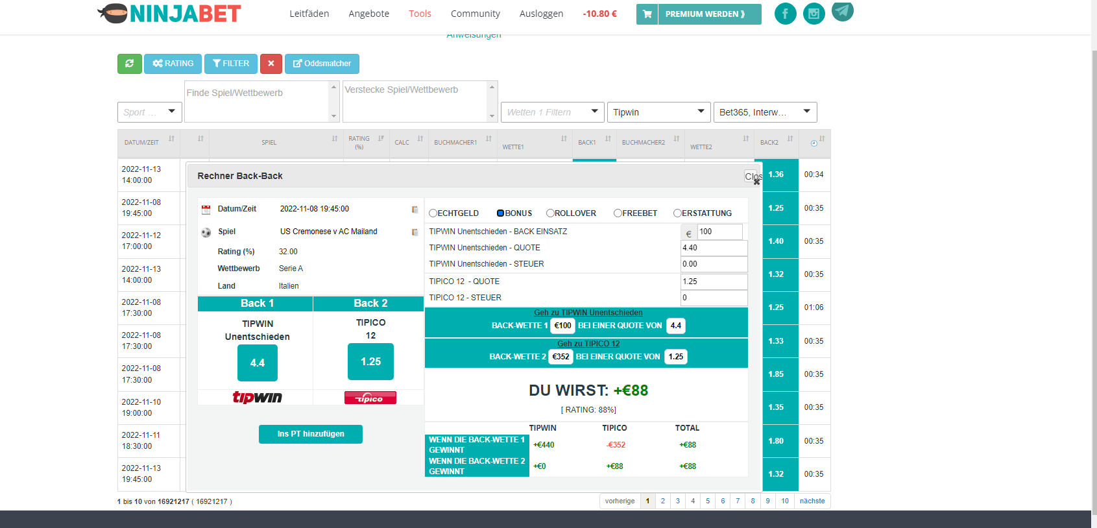Viewport: 1097px width, 528px height.
Task: Select the BONUS radio option
Action: (501, 213)
